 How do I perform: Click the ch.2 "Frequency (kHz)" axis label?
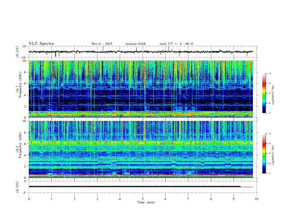coord(20,145)
